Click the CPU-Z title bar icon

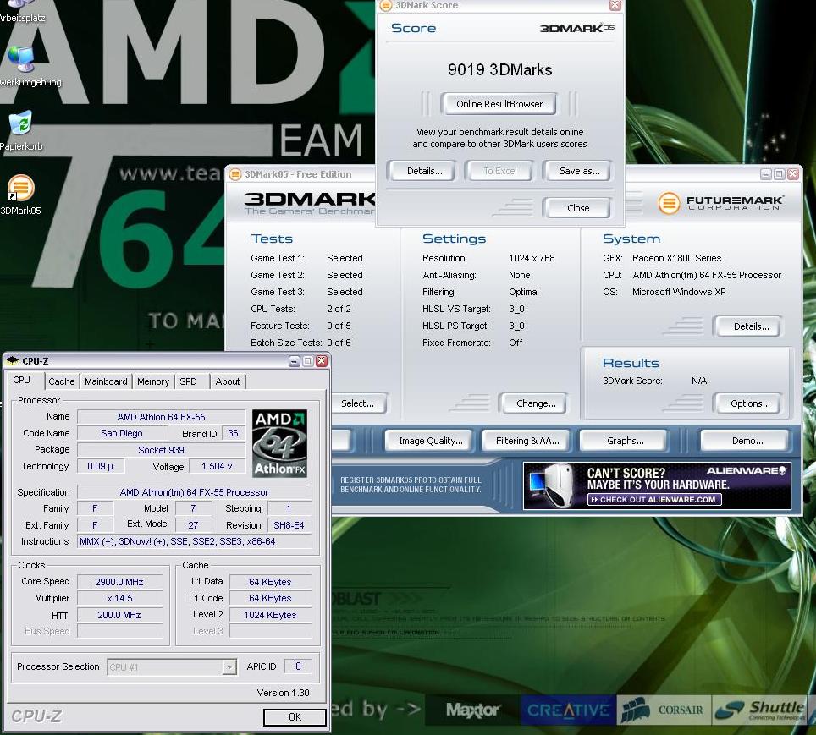pos(13,360)
